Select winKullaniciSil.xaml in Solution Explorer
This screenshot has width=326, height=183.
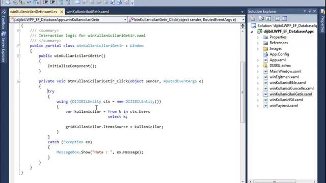(286, 100)
